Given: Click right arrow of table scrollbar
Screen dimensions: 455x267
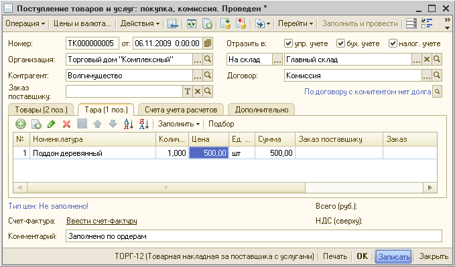Looking at the screenshot, I should pos(430,187).
